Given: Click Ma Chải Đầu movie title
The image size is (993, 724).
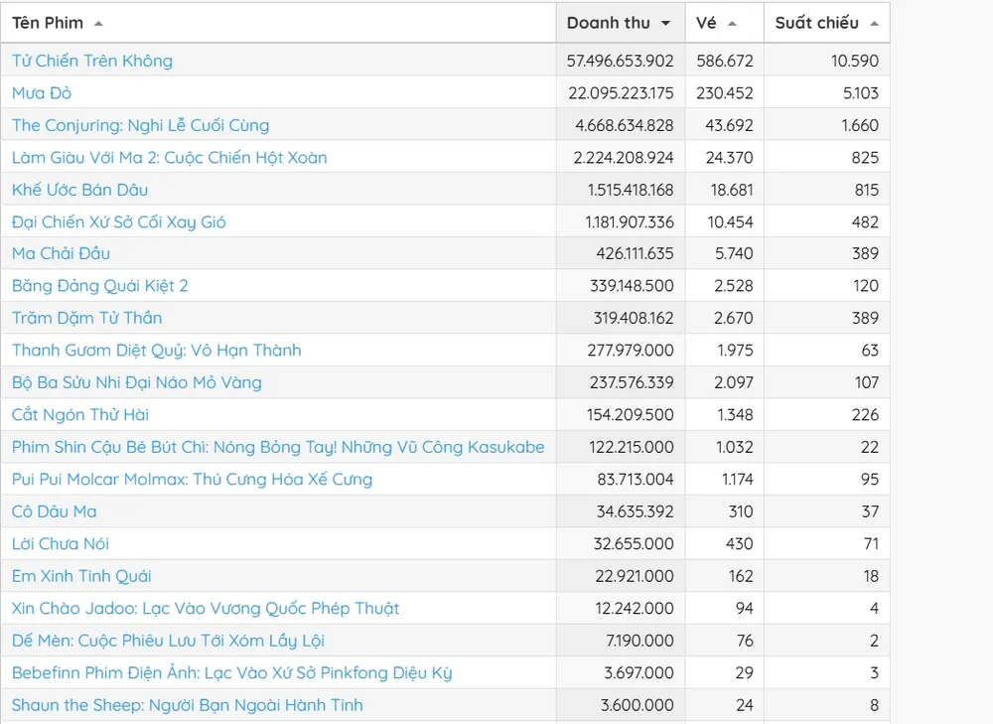Looking at the screenshot, I should pyautogui.click(x=61, y=254).
